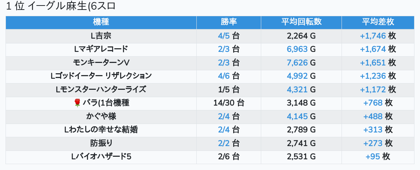Click the 14/30 台 win rate cell

tap(229, 103)
